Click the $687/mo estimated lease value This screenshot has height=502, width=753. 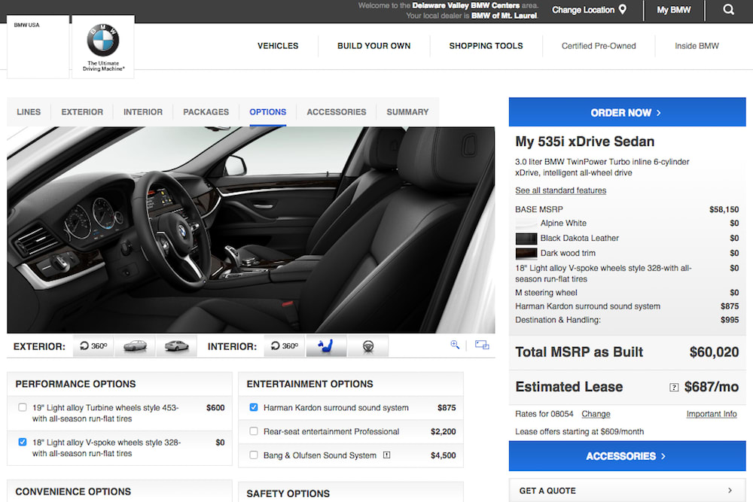point(712,387)
